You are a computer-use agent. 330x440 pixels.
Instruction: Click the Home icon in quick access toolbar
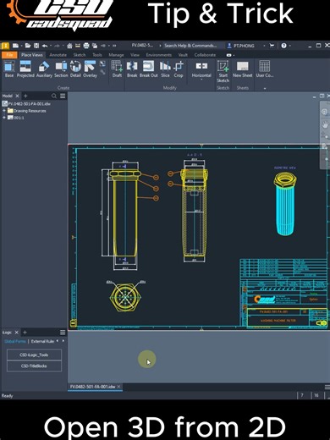point(69,46)
